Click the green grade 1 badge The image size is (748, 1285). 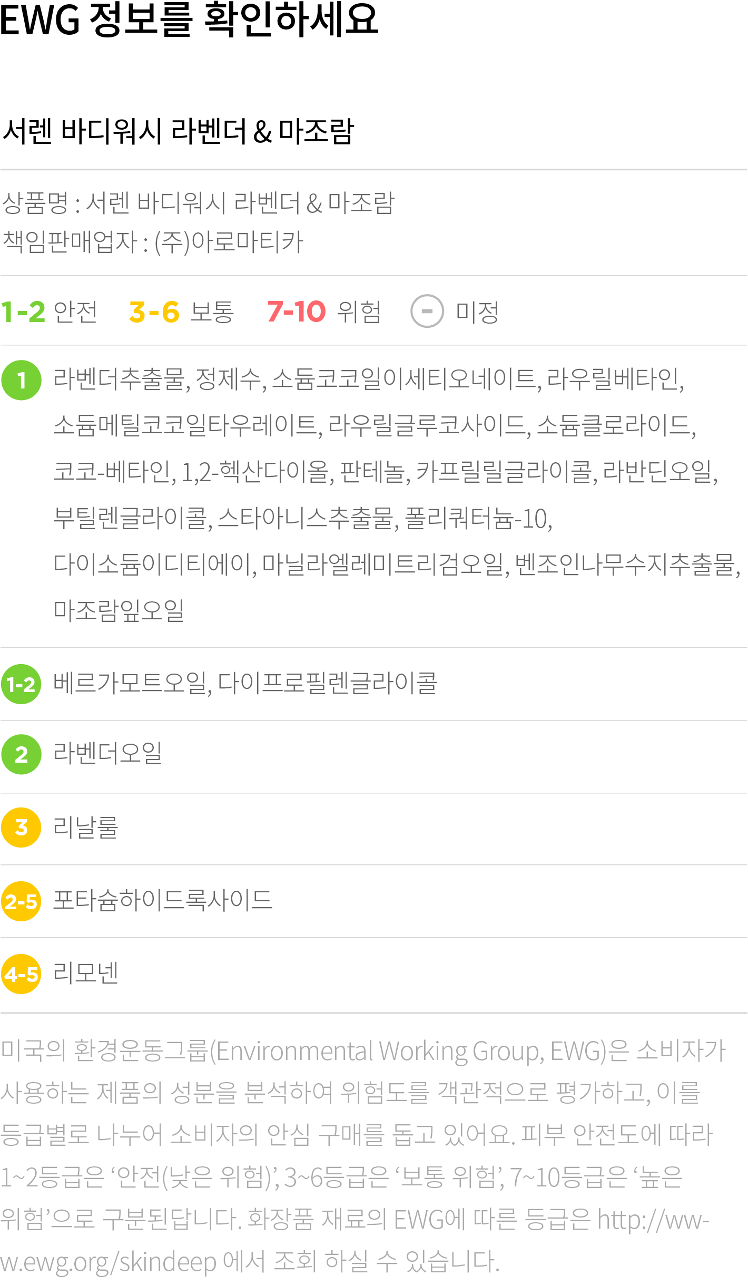tap(21, 380)
